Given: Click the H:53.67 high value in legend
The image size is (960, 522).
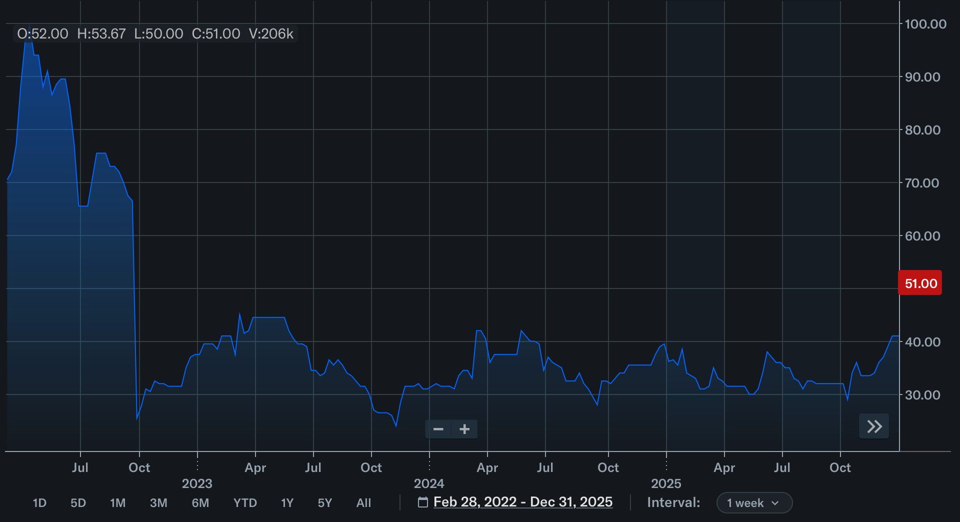Looking at the screenshot, I should click(101, 34).
